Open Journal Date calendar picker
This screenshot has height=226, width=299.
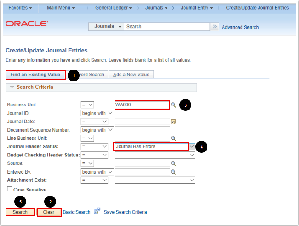173,122
